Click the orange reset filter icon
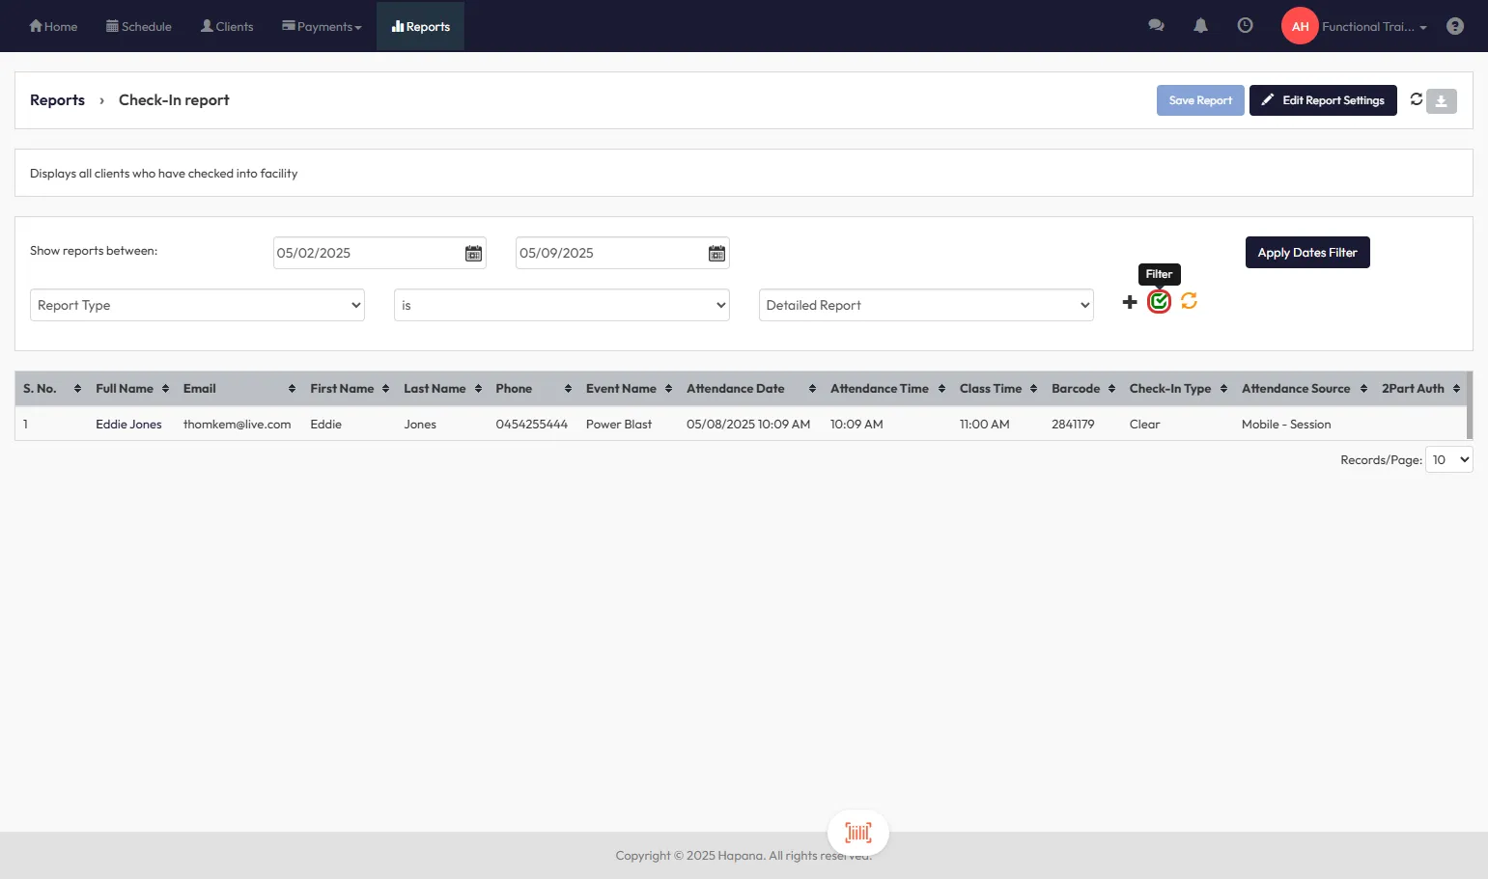 1189,301
